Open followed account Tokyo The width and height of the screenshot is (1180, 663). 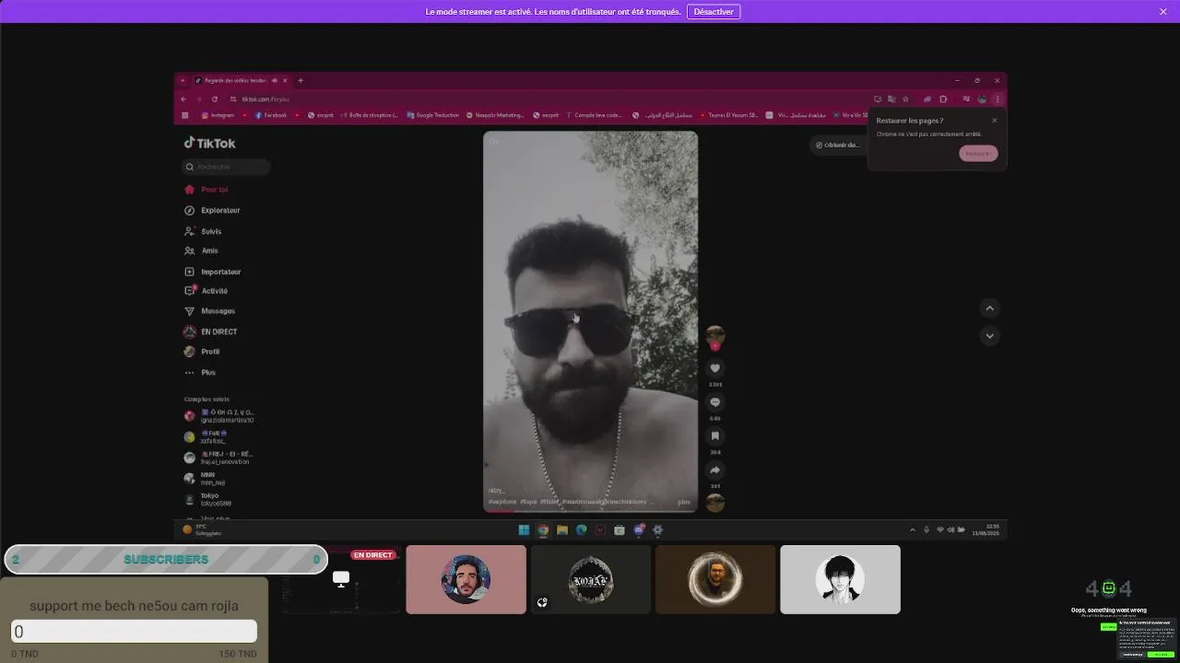(x=207, y=499)
